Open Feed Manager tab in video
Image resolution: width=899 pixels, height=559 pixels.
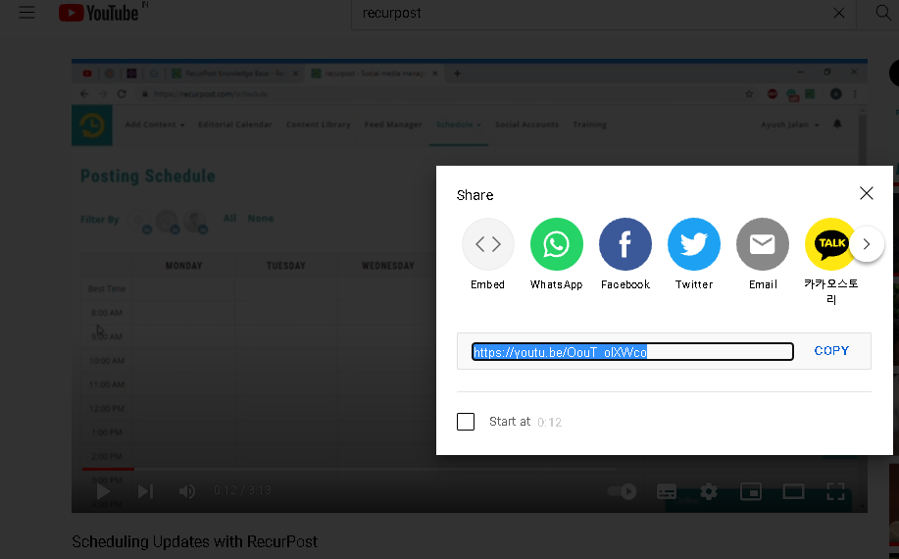393,125
